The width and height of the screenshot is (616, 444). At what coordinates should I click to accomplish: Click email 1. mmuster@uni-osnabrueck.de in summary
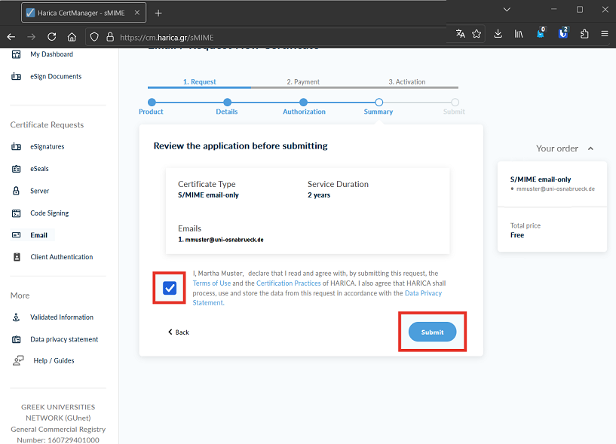(221, 240)
